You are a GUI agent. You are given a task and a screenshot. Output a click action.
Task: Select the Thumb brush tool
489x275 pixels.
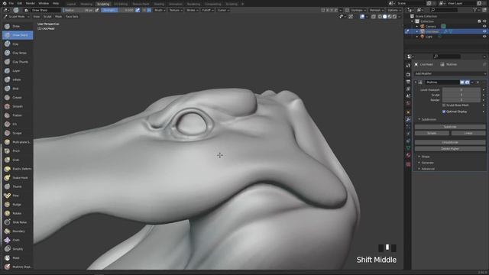pyautogui.click(x=18, y=186)
